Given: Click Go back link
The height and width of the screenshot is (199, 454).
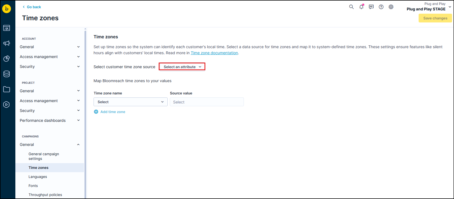Looking at the screenshot, I should click(32, 7).
